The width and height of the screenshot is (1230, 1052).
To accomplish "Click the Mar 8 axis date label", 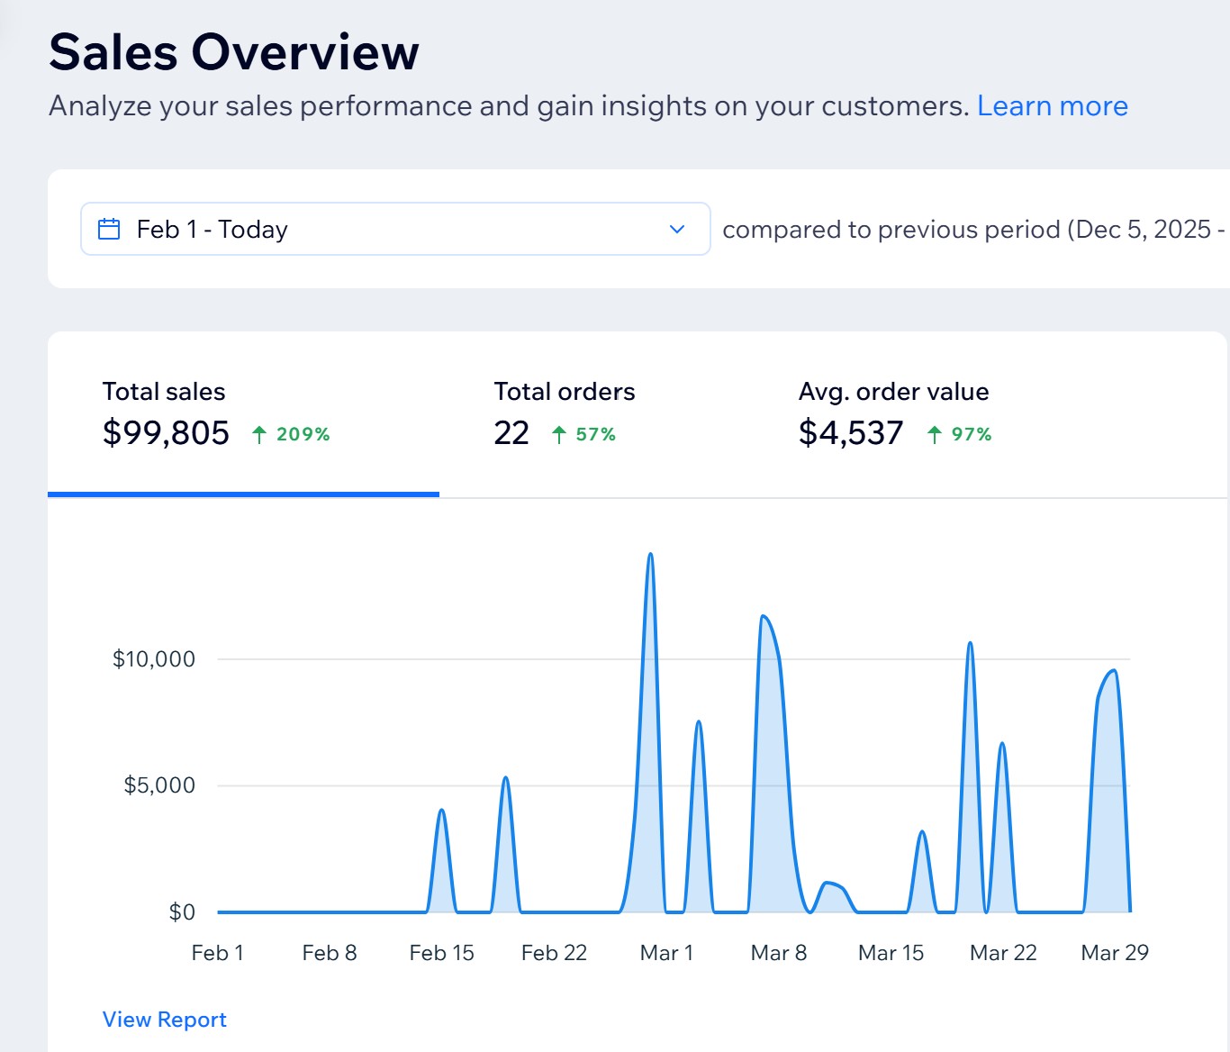I will coord(779,953).
